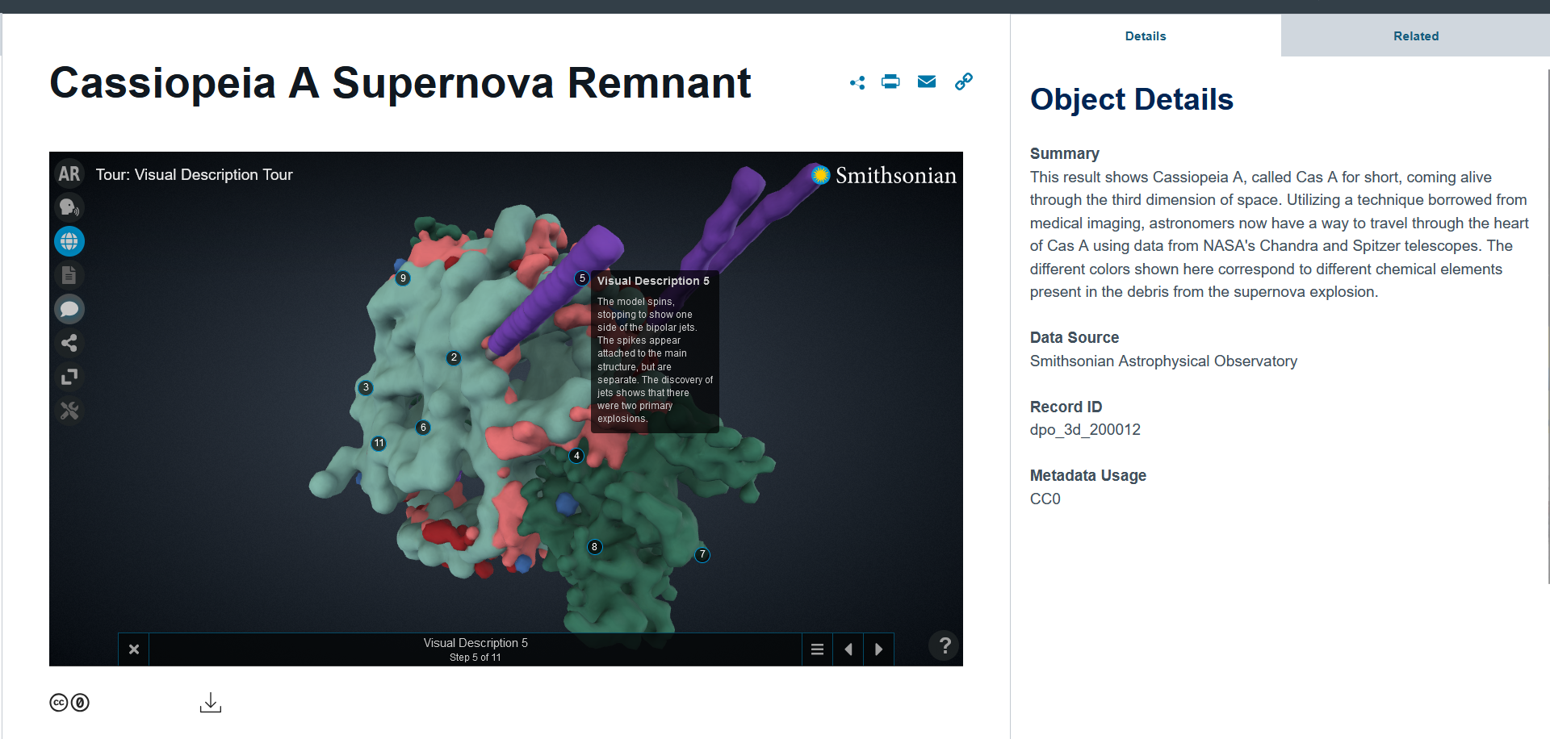Click the Smithsonian Astrophysical Observatory text
This screenshot has height=739, width=1550.
(1163, 361)
